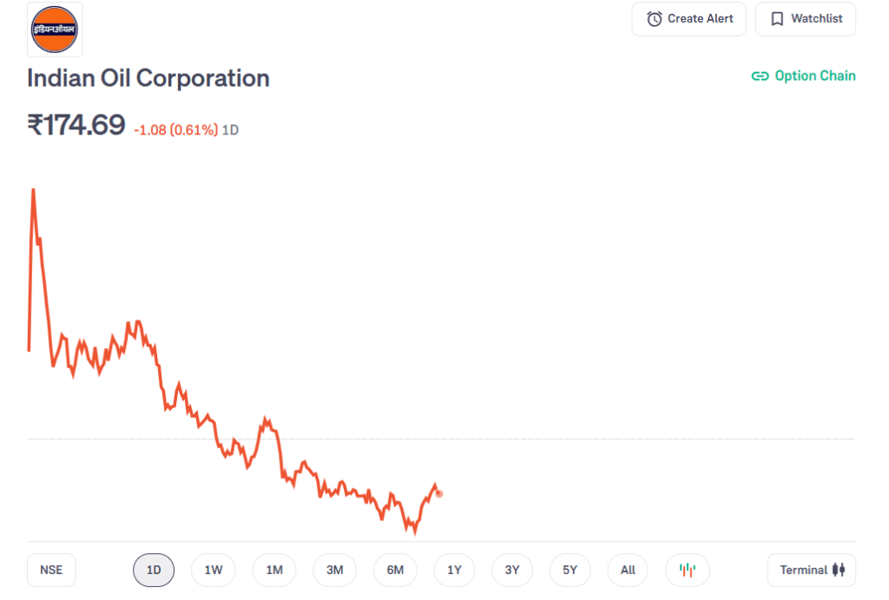Select the 1W time range
This screenshot has width=889, height=600.
tap(214, 570)
